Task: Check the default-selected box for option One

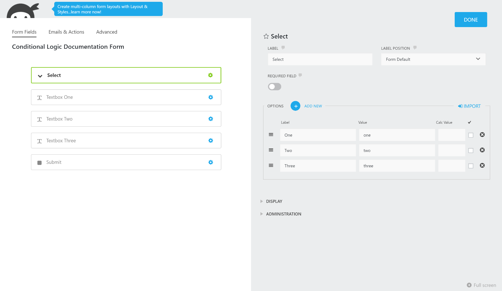Action: coord(471,135)
